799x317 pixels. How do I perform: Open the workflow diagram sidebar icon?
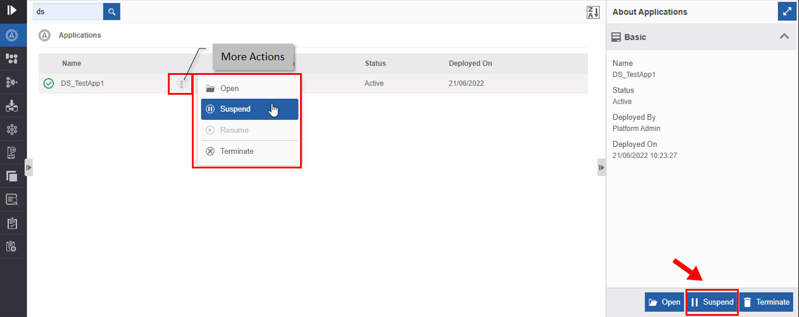[12, 58]
